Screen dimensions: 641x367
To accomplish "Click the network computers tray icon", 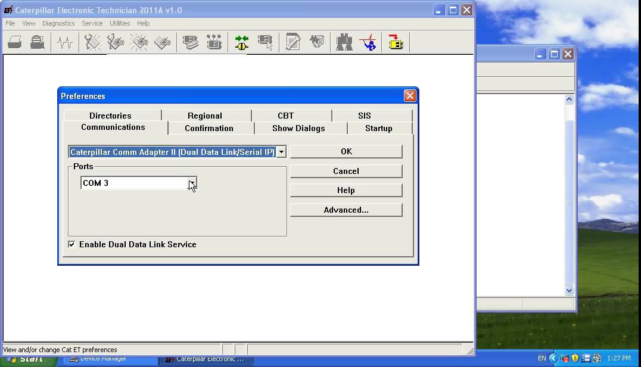I will click(597, 359).
